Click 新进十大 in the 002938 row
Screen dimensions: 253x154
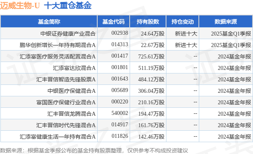pos(186,34)
